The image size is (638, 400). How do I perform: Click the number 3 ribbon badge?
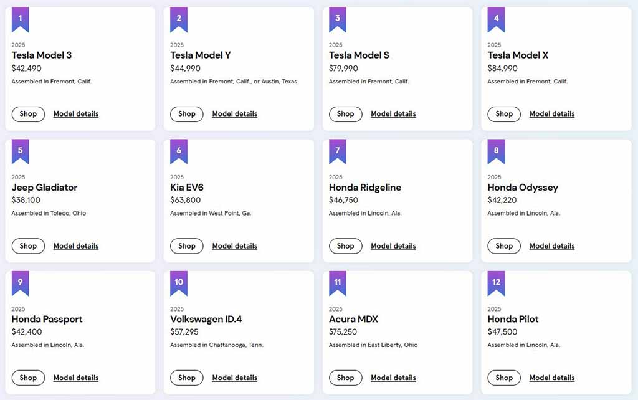click(337, 19)
